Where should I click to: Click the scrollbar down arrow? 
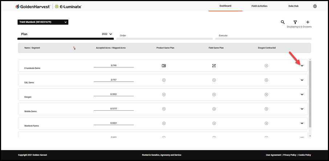tap(310, 136)
